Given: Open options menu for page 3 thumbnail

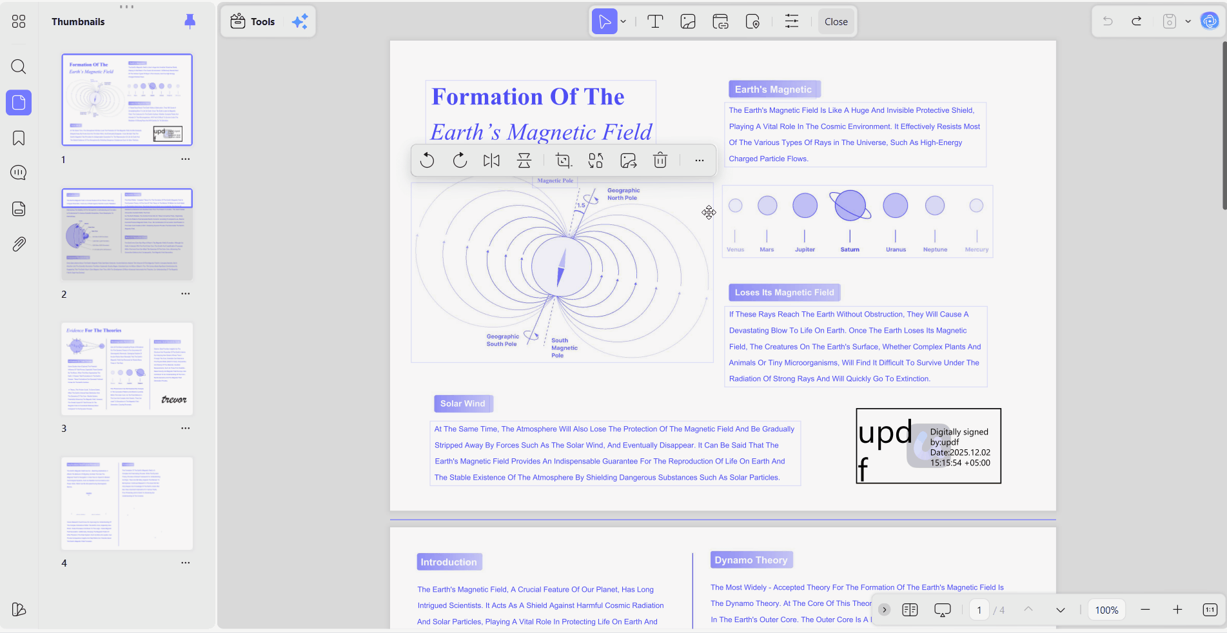Looking at the screenshot, I should point(186,428).
